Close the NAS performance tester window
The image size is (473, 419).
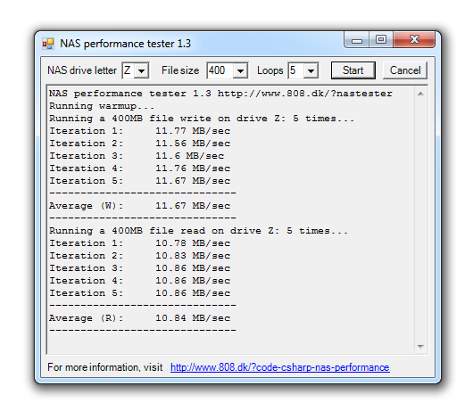[x=414, y=39]
